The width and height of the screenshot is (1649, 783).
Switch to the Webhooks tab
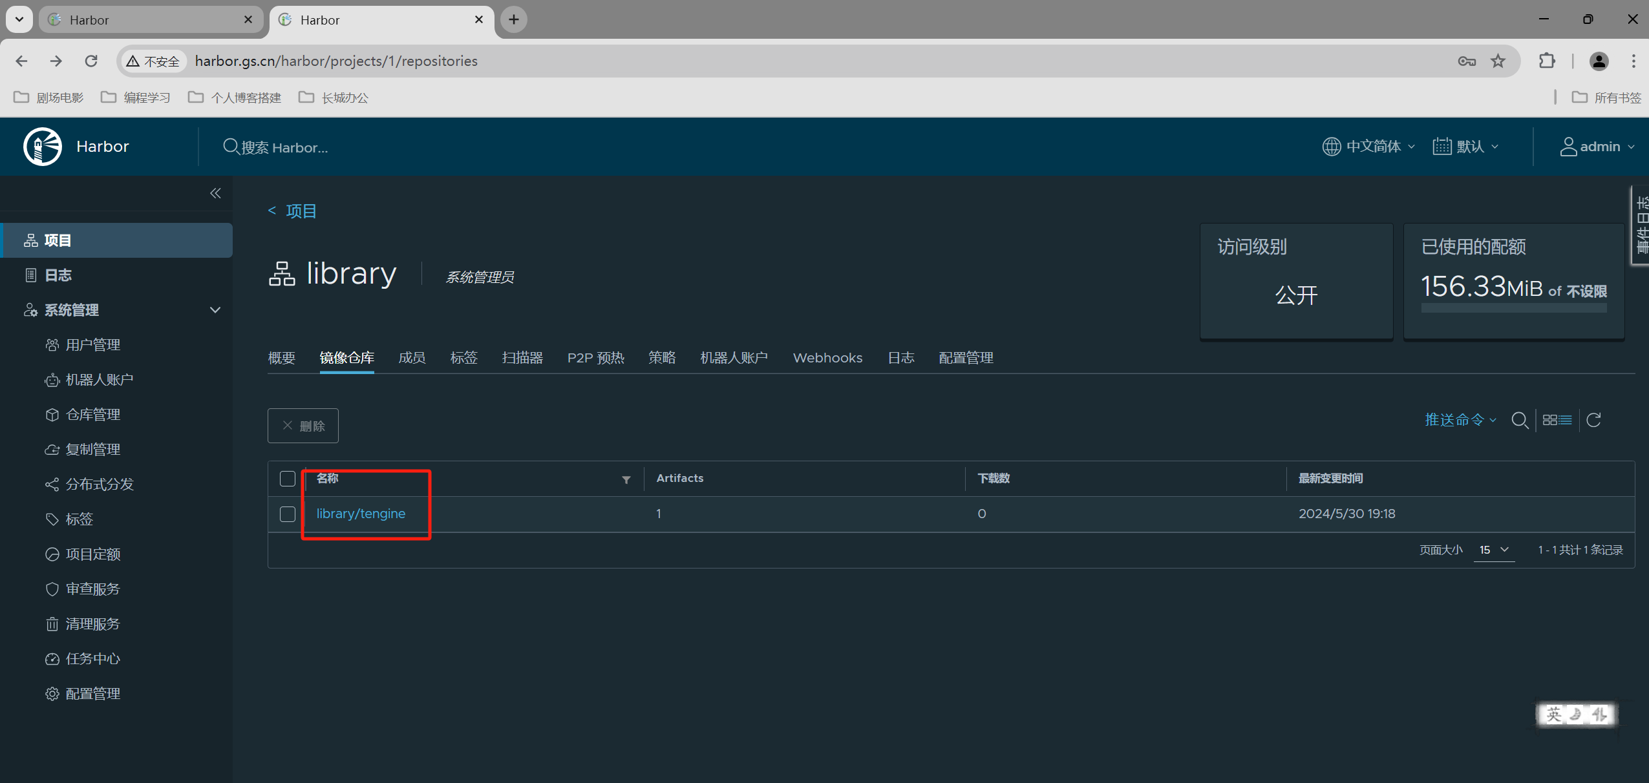828,358
